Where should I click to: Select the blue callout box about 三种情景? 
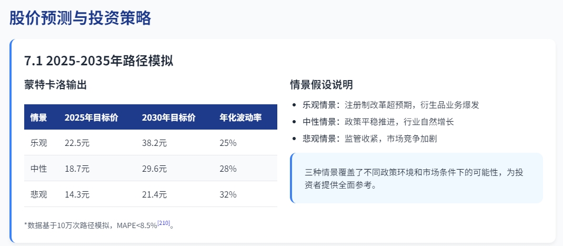pyautogui.click(x=417, y=178)
